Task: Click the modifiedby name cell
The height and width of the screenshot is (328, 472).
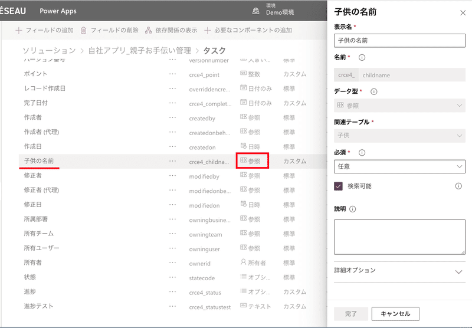Action: pyautogui.click(x=204, y=176)
